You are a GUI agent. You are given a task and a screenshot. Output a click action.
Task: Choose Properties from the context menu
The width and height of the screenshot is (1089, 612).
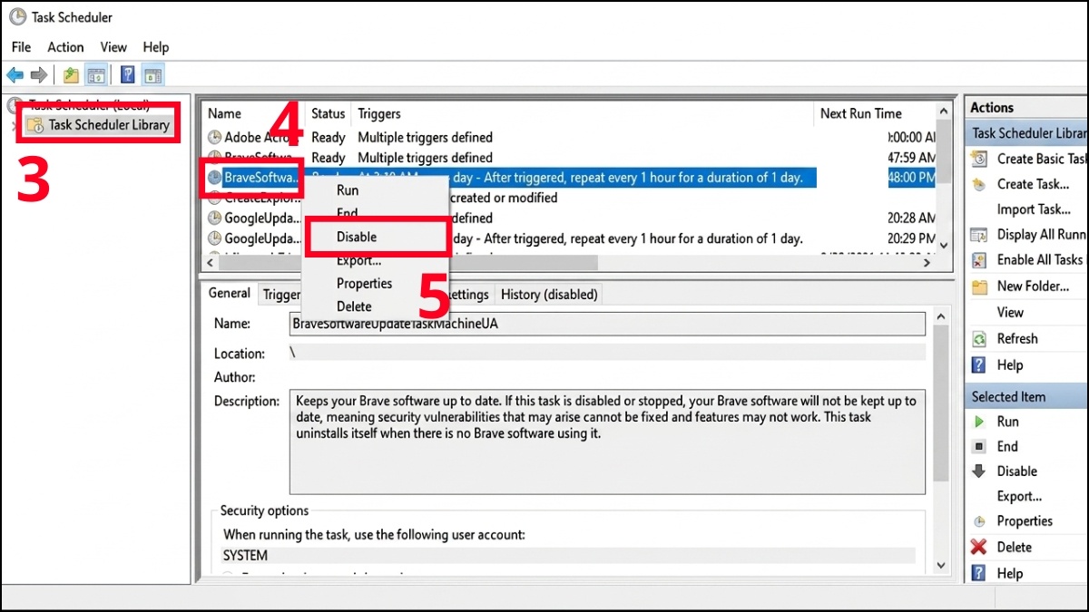coord(375,284)
